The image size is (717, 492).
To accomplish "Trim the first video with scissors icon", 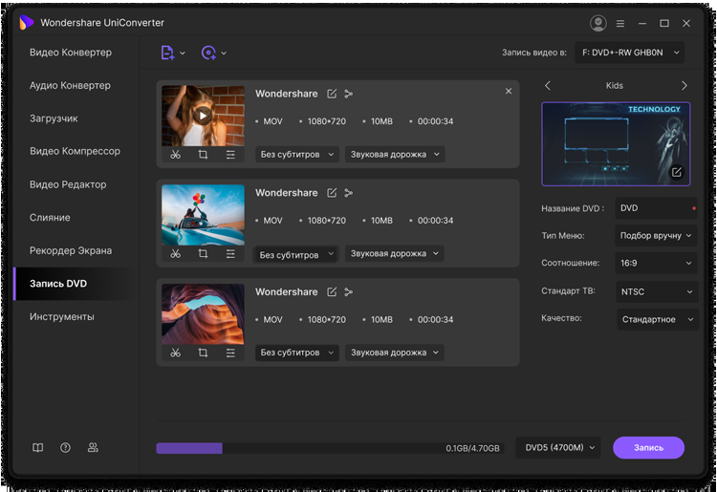I will 176,155.
